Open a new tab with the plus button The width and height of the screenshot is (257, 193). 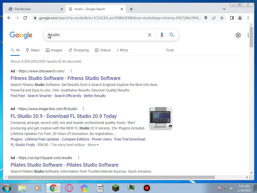131,9
